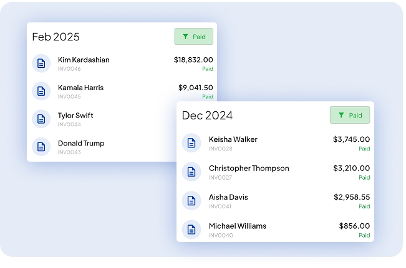
Task: Click the Paid filter button in Dec 2024 card
Action: pyautogui.click(x=350, y=115)
